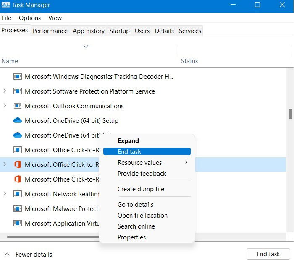
Task: Open the File menu
Action: (x=7, y=18)
